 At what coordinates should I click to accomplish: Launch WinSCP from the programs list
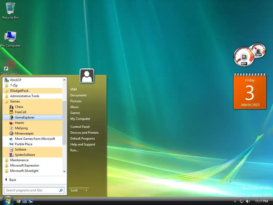pyautogui.click(x=33, y=80)
